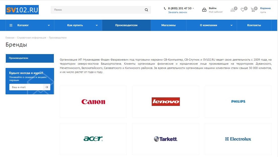This screenshot has width=278, height=157.
Task: Click the Заказать звонок link
Action: pos(178,12)
